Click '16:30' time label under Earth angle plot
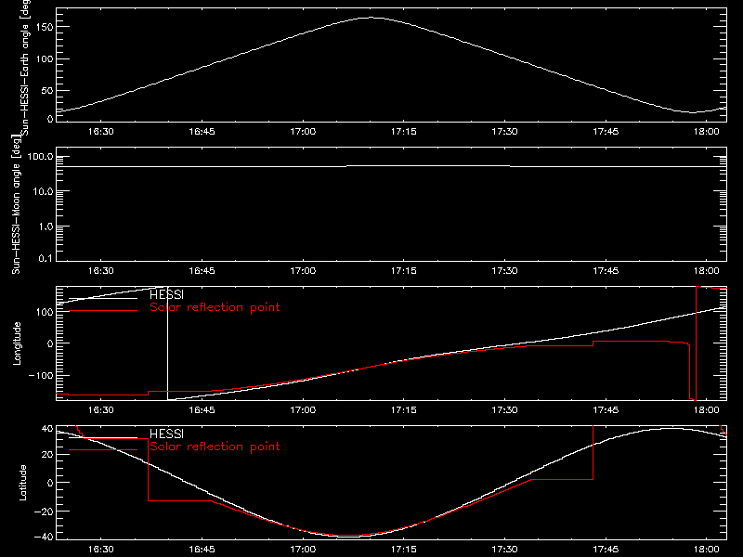 (x=101, y=132)
